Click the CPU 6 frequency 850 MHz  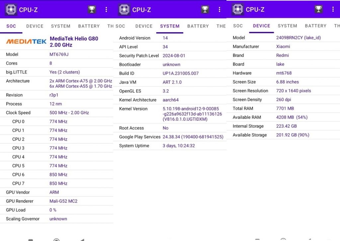click(58, 175)
